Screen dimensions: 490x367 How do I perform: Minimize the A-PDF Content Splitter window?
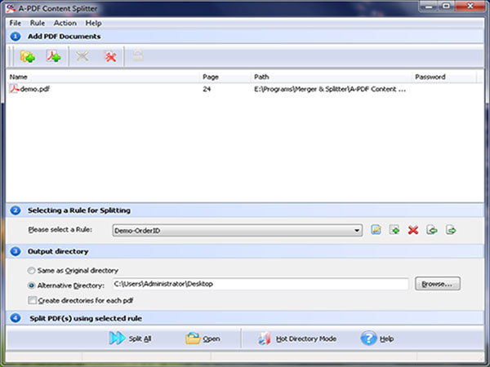point(429,7)
